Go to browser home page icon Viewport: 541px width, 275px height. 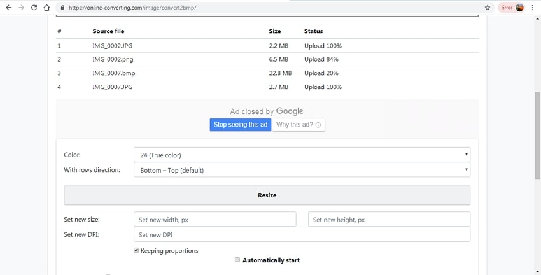tap(46, 8)
